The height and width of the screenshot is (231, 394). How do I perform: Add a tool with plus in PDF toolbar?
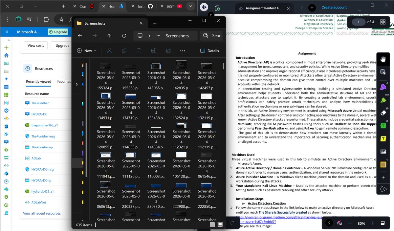[383, 177]
